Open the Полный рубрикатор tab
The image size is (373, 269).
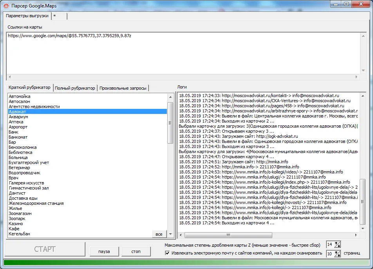(75, 88)
